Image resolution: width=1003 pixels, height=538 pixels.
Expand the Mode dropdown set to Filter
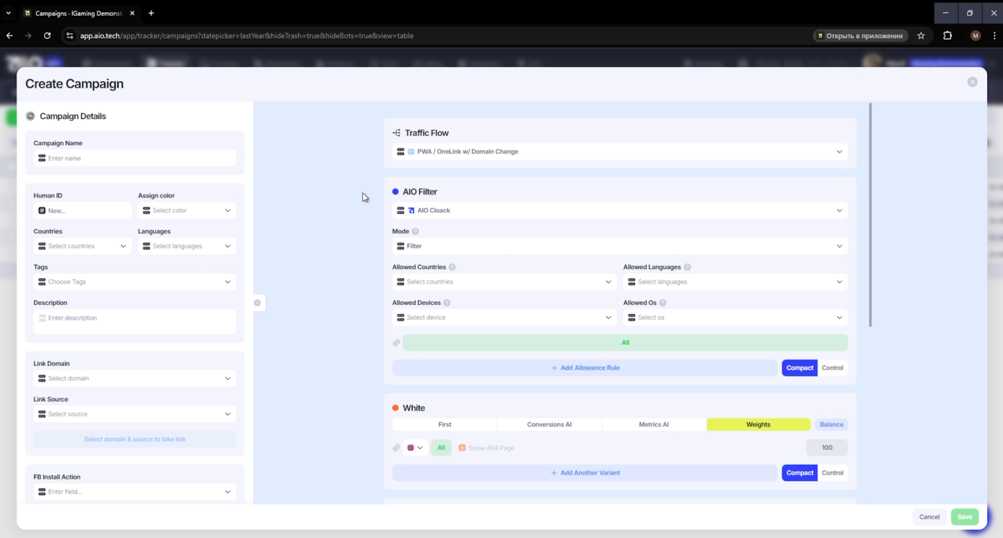(x=619, y=246)
